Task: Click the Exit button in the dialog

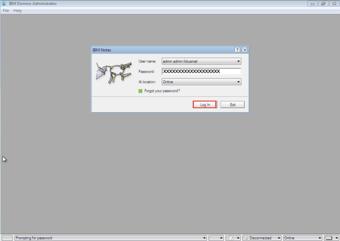Action: [x=232, y=105]
